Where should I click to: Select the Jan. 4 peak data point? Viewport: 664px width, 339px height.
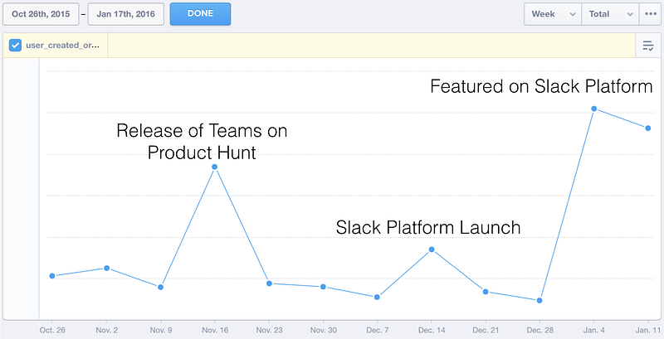coord(594,109)
